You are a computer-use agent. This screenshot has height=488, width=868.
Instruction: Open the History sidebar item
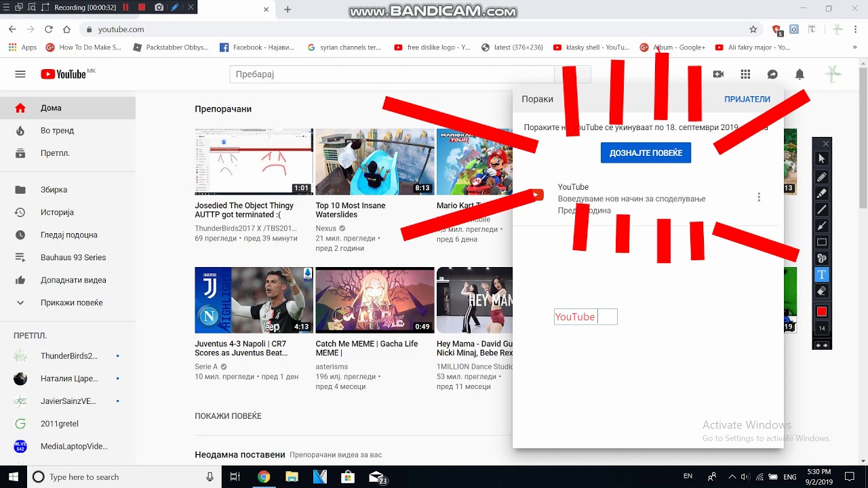68,212
